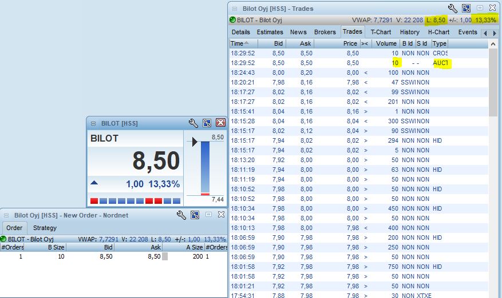This screenshot has height=298, width=502.
Task: Select the Order tab in New Order window
Action: pos(14,228)
